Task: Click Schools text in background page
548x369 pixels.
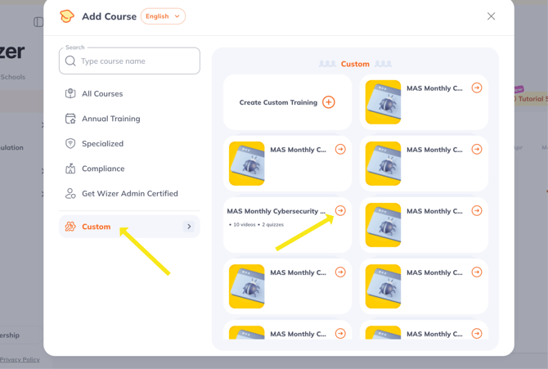Action: pos(12,77)
